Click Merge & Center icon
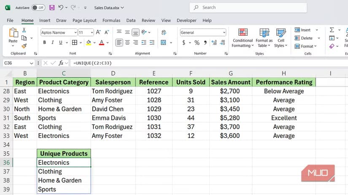Screen dimensions: 348x195 (163, 42)
